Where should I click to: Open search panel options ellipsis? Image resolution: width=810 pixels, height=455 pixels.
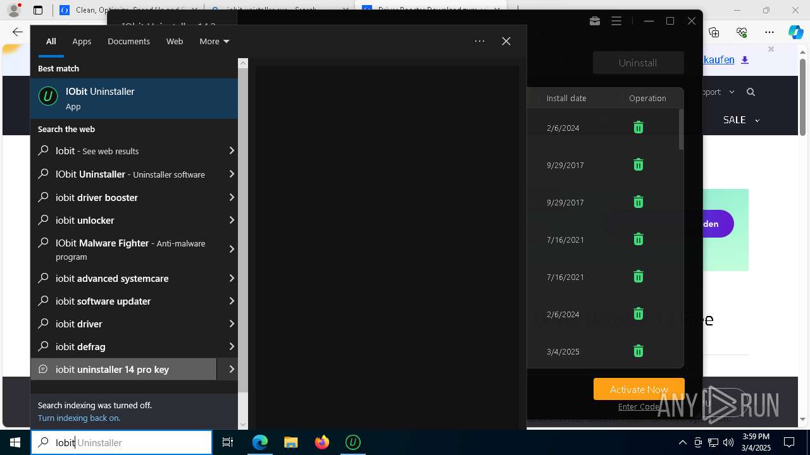point(480,41)
